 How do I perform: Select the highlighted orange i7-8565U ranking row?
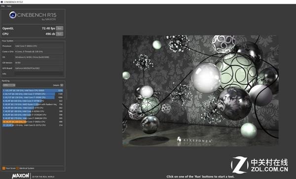[x=33, y=122]
